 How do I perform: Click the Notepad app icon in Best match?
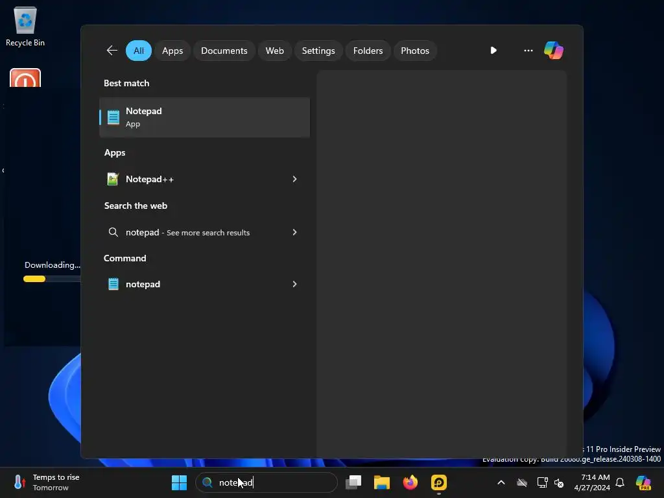tap(113, 117)
